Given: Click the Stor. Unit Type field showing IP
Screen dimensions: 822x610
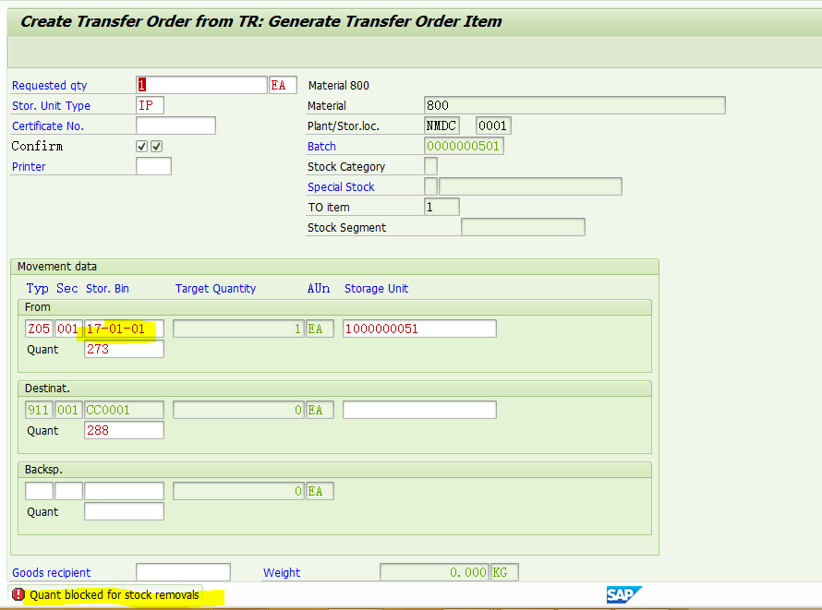Looking at the screenshot, I should click(150, 105).
